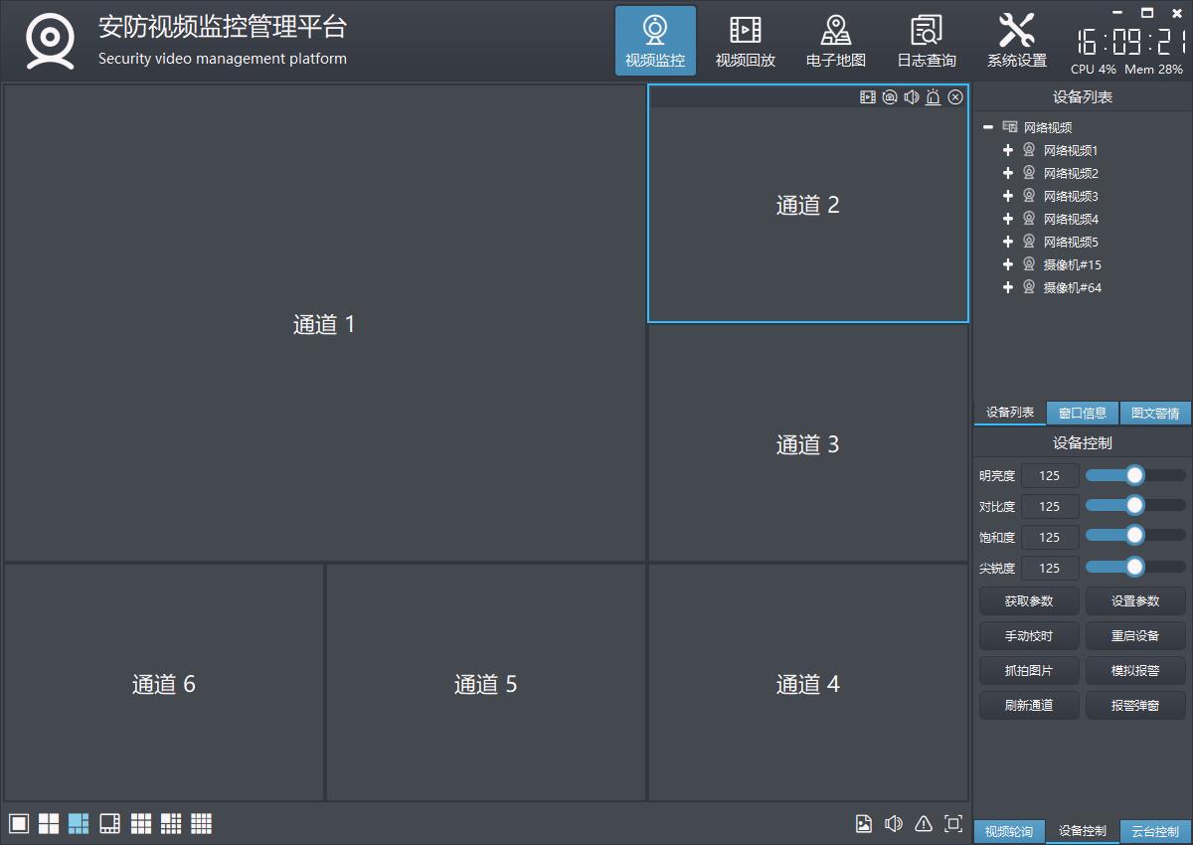1193x845 pixels.
Task: Start recording in channel 2 toolbar
Action: [868, 97]
